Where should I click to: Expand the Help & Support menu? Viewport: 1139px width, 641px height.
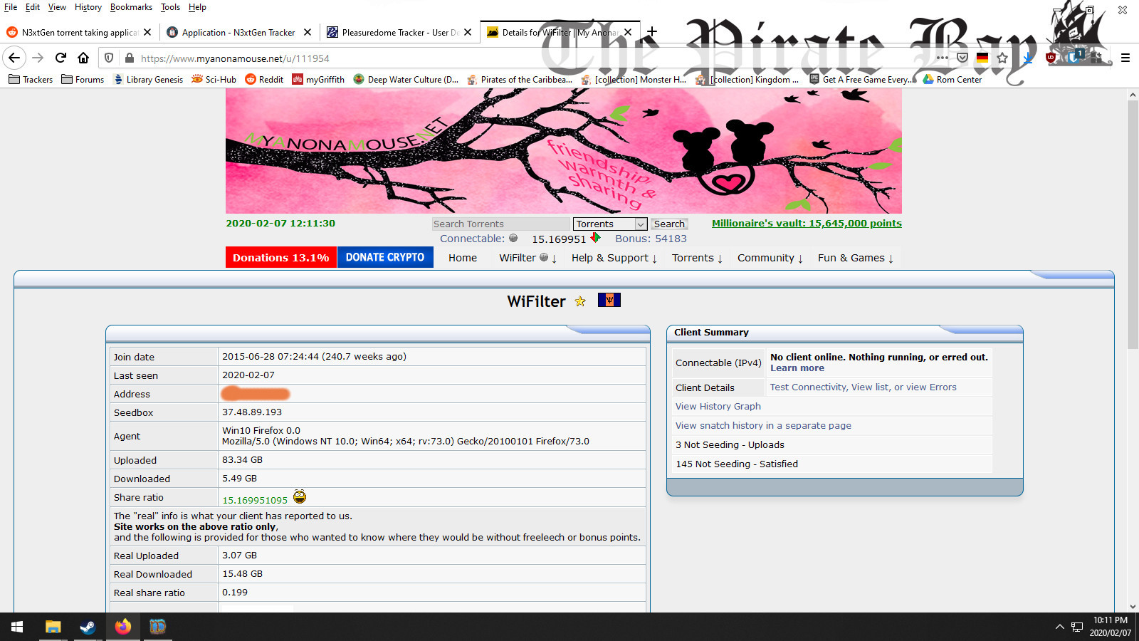coord(614,258)
